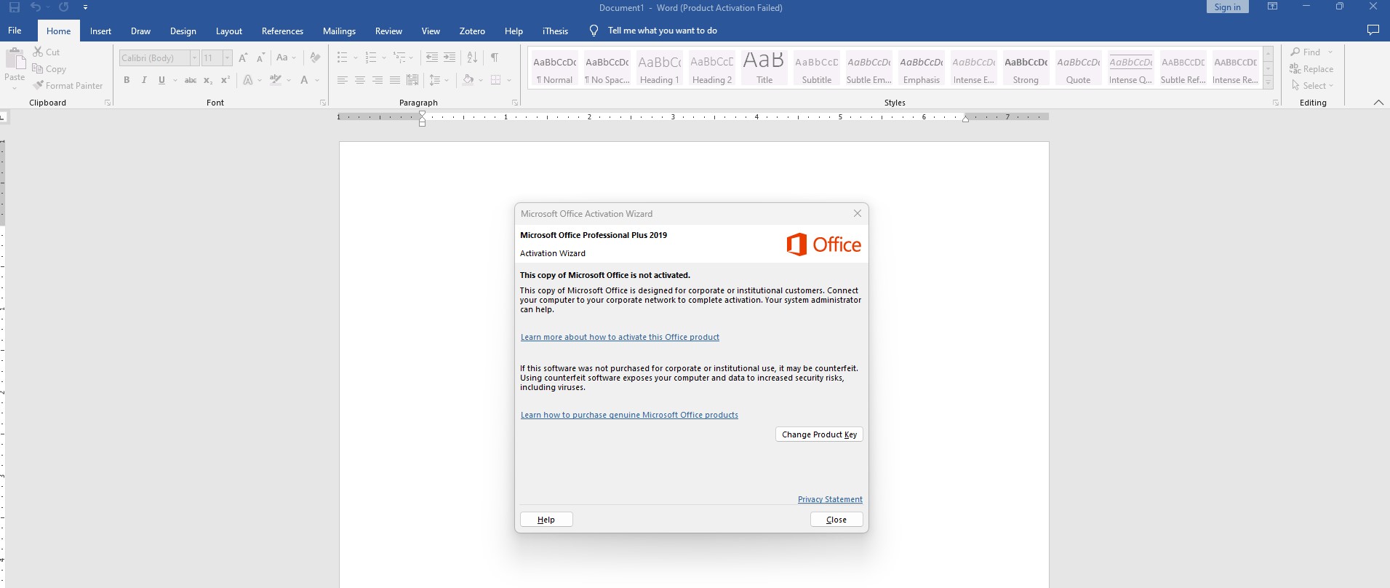This screenshot has width=1390, height=588.
Task: Toggle Subscript formatting
Action: point(208,80)
